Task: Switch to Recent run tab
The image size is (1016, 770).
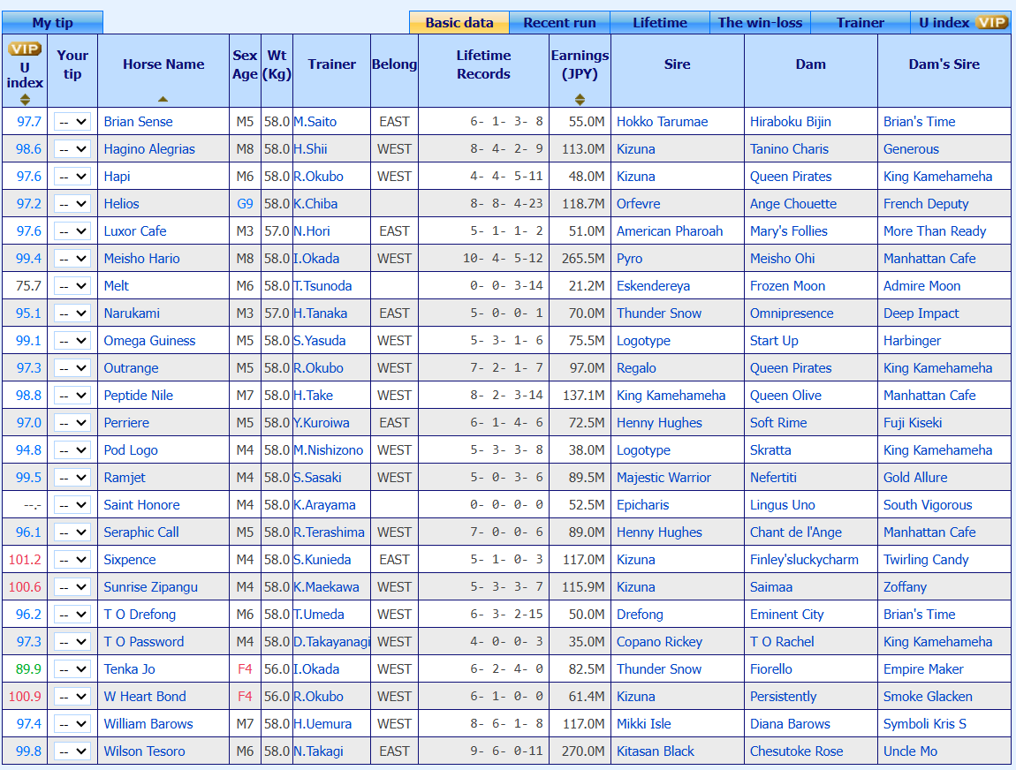Action: click(559, 23)
